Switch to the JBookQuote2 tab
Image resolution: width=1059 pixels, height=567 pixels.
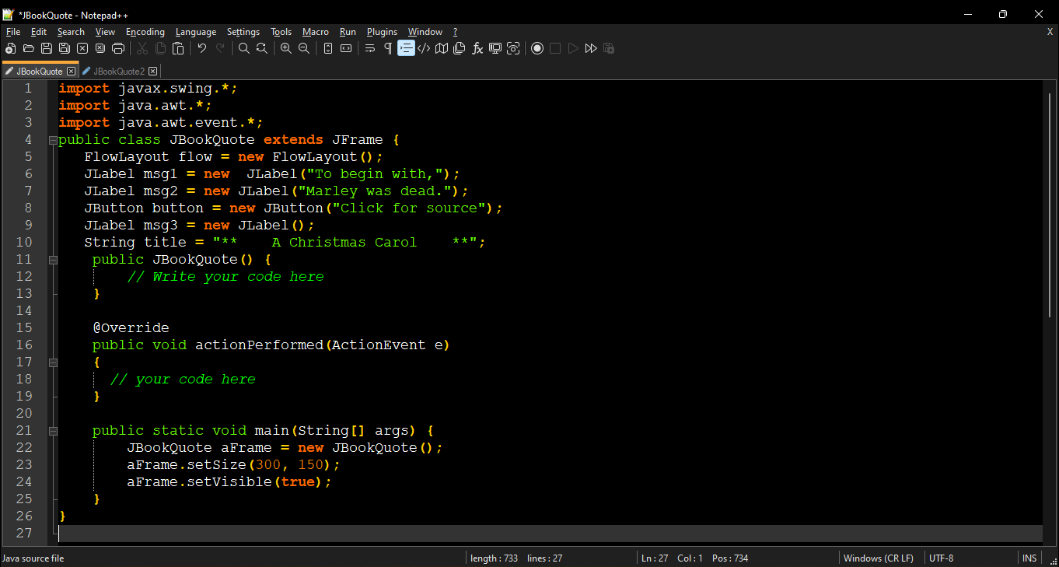click(119, 72)
